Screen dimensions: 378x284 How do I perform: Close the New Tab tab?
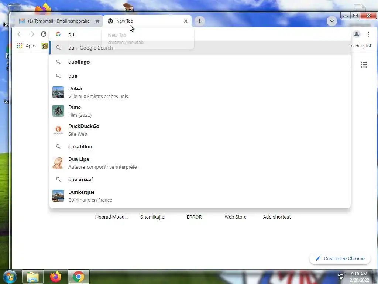(x=186, y=21)
